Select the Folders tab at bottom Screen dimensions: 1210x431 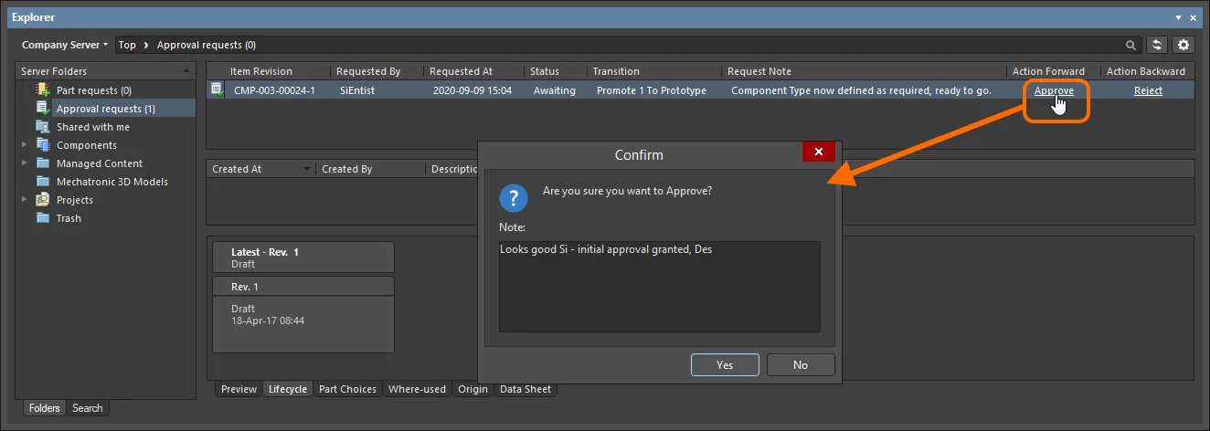(x=44, y=408)
